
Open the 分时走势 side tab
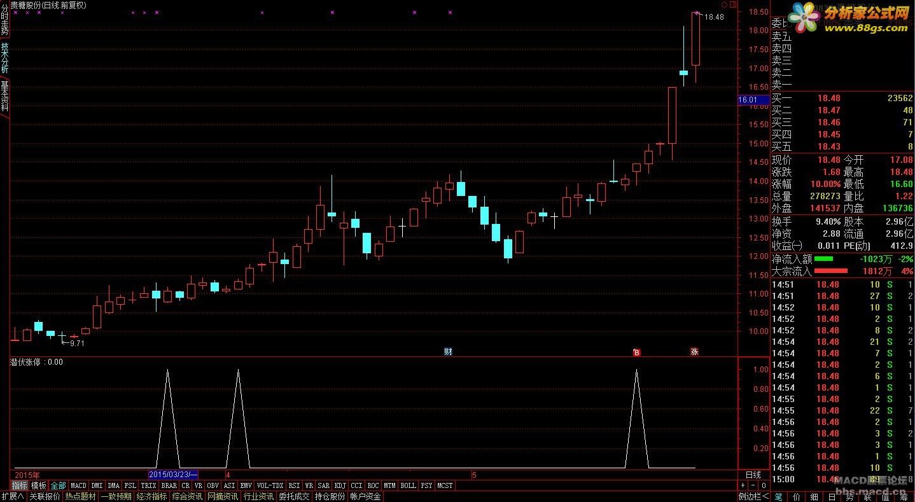(4, 19)
